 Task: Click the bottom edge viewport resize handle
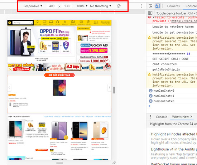(x=59, y=162)
